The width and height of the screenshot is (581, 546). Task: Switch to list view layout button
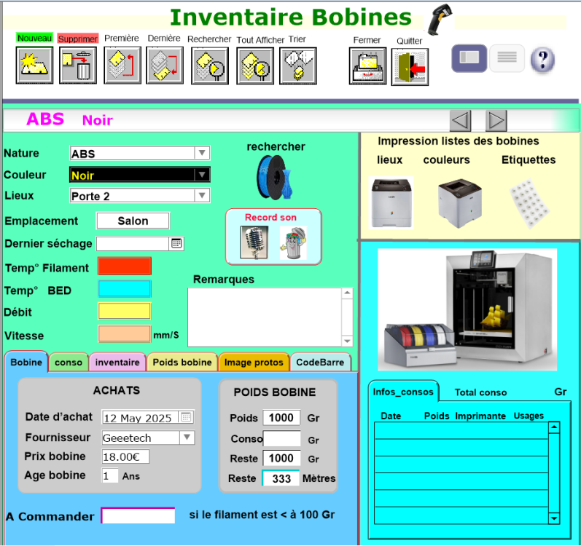coord(507,58)
